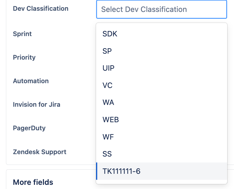234x189 pixels.
Task: Choose WA from the dropdown
Action: tap(162, 103)
